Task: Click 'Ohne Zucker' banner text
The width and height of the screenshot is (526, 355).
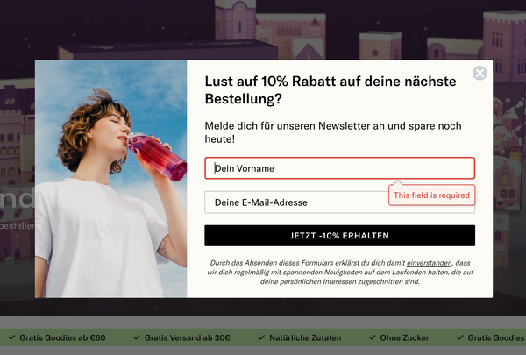Action: coord(404,337)
